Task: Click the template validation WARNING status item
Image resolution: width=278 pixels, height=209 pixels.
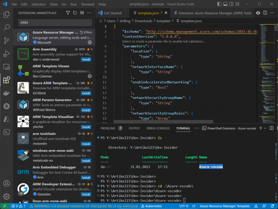Action: (84, 206)
